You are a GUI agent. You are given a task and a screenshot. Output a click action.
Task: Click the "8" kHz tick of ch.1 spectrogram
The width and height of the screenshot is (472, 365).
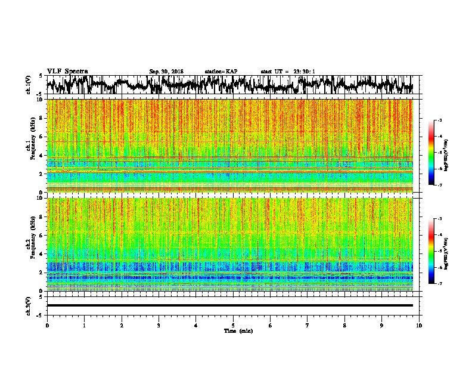coord(42,118)
